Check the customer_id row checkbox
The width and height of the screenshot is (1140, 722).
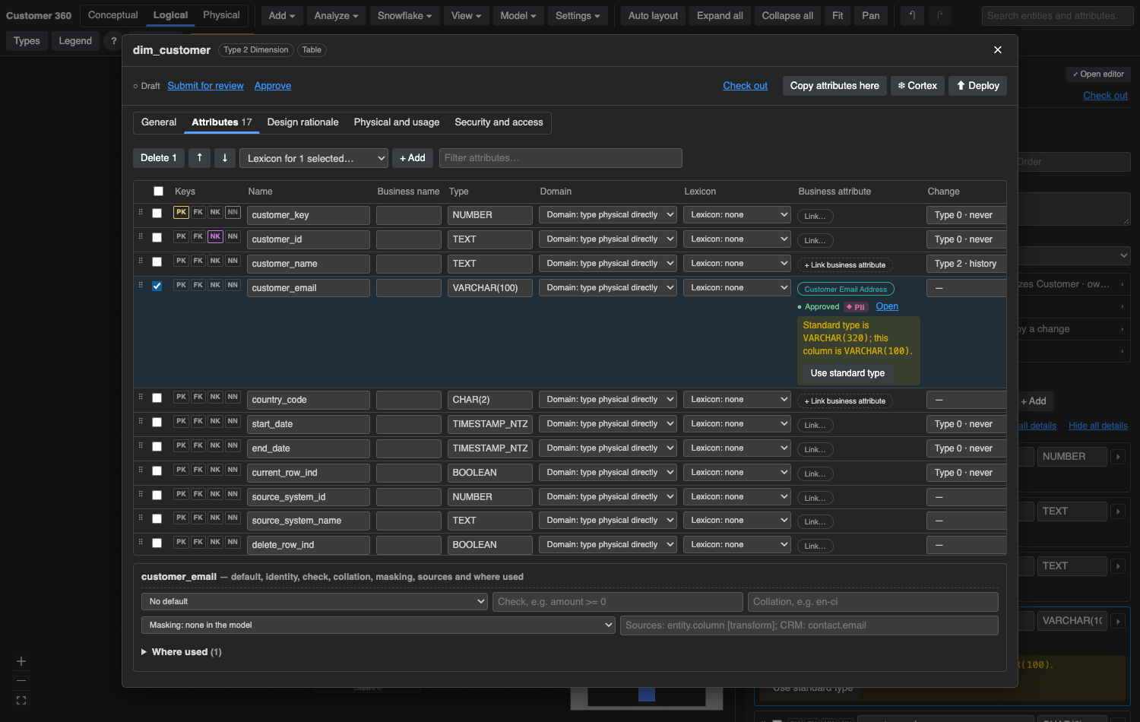click(x=157, y=238)
